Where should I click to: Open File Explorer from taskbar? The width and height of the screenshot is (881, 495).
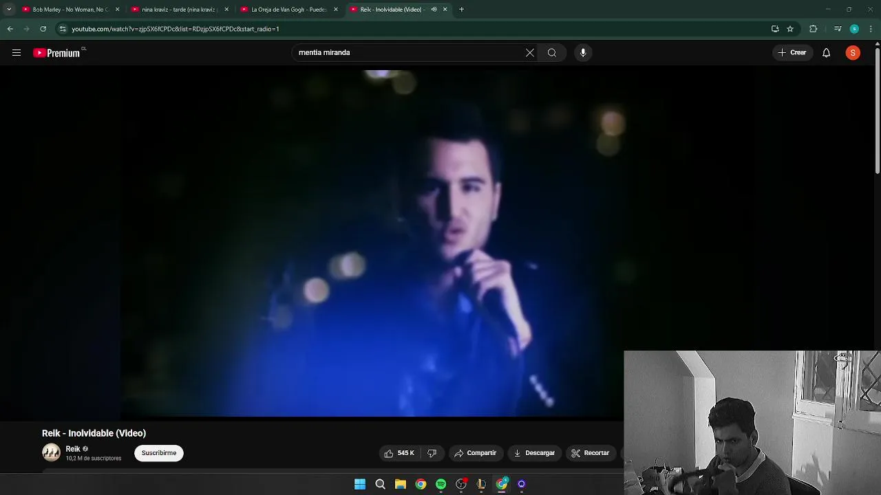click(401, 484)
